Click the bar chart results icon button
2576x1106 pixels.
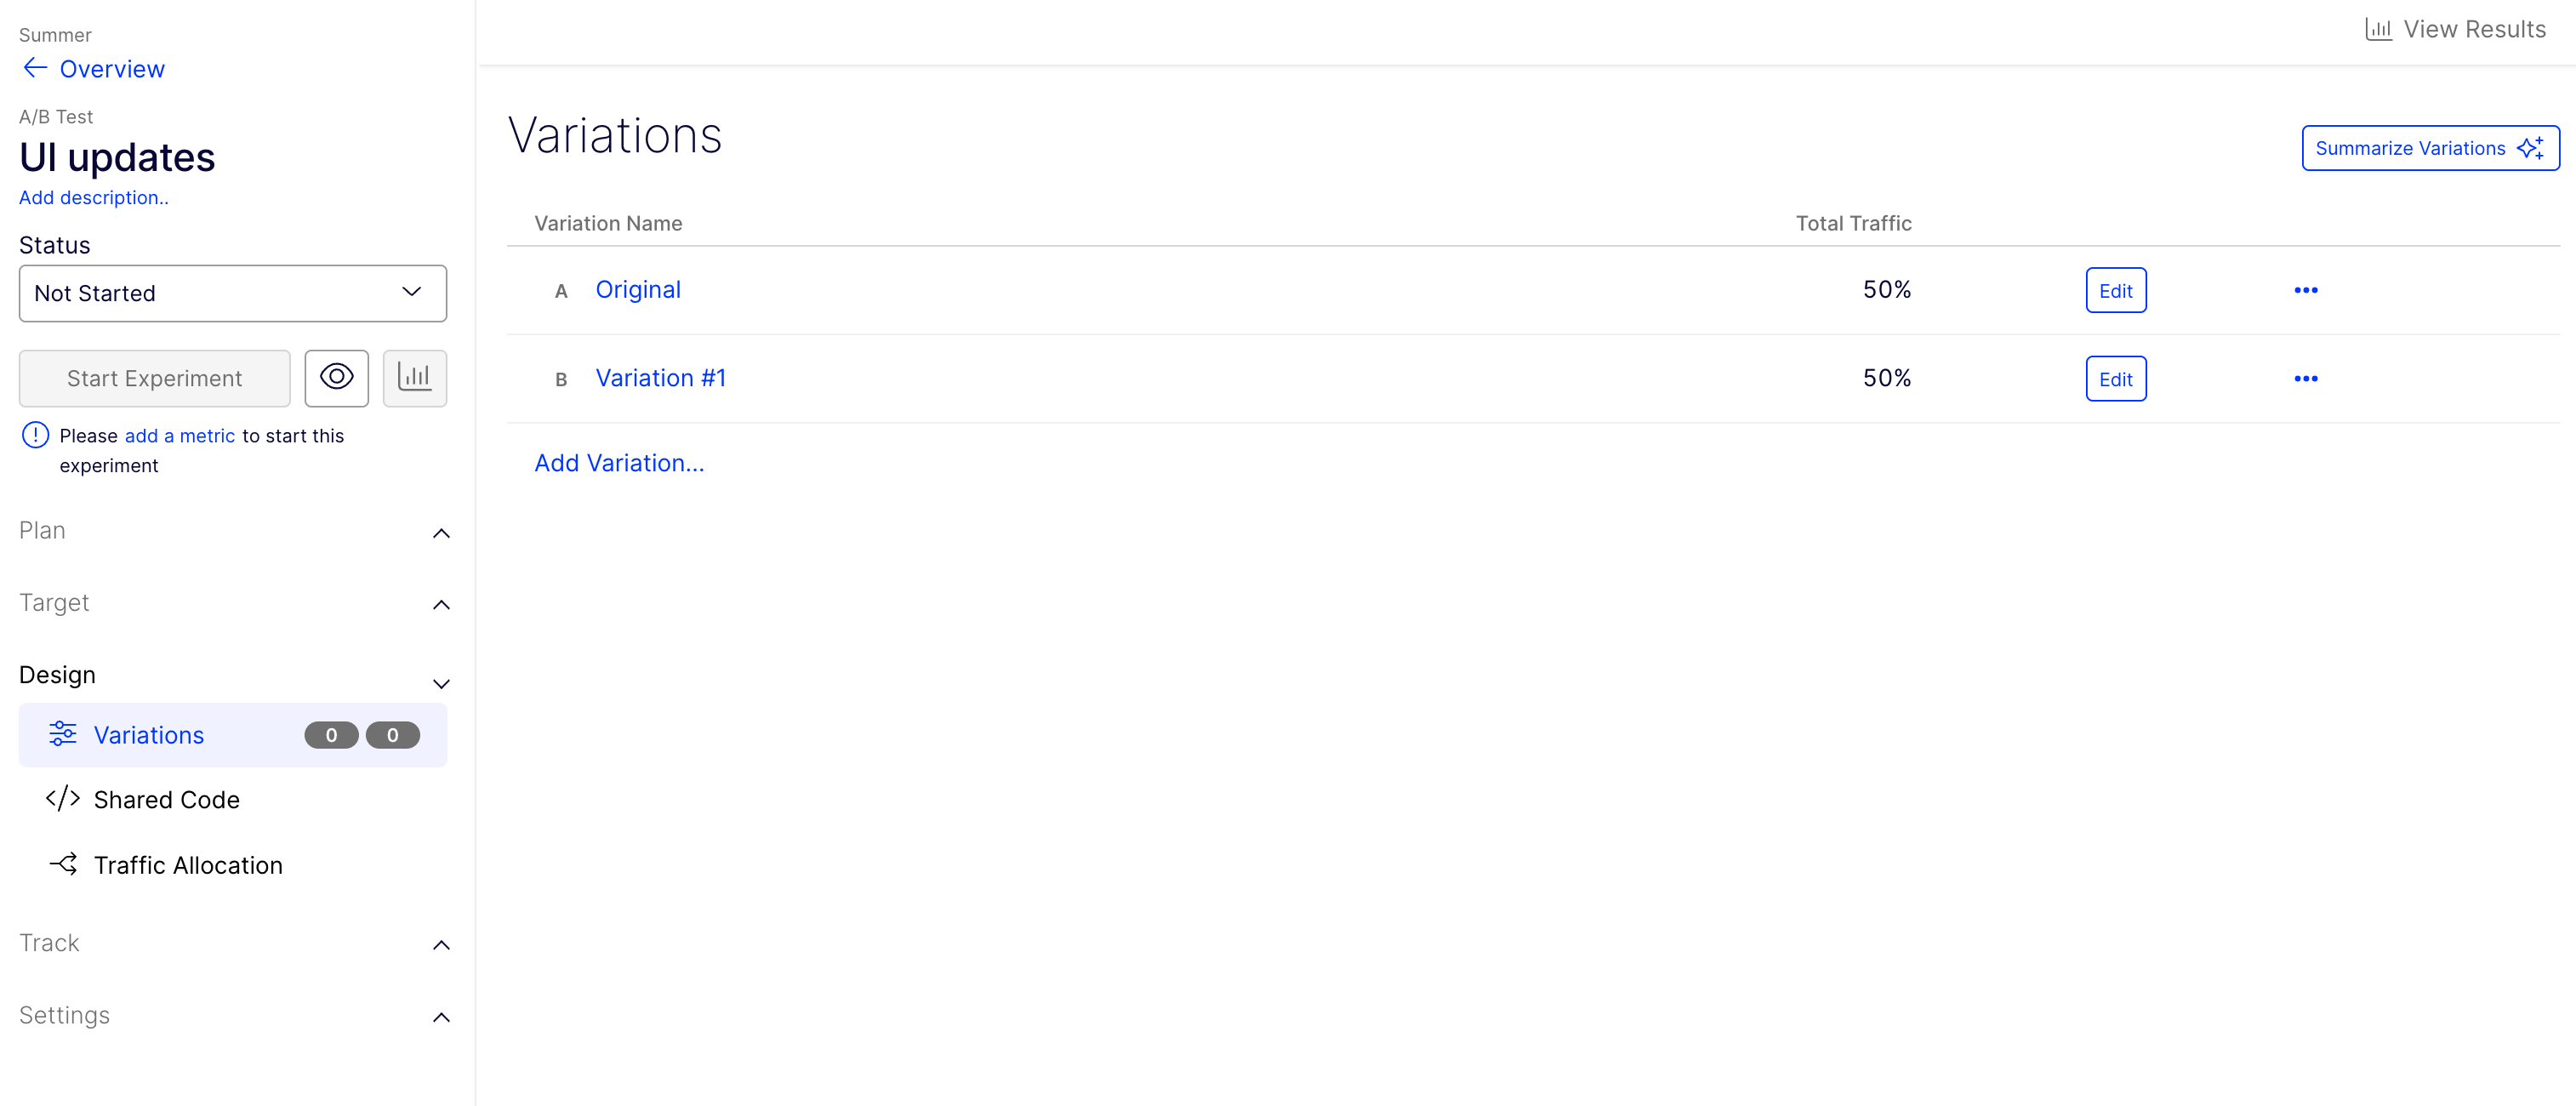tap(414, 378)
